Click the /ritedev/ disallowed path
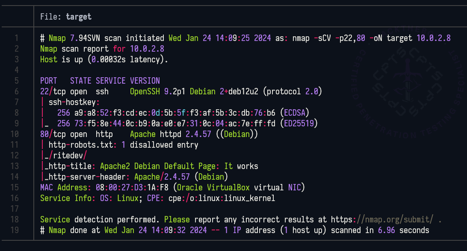 (x=68, y=155)
